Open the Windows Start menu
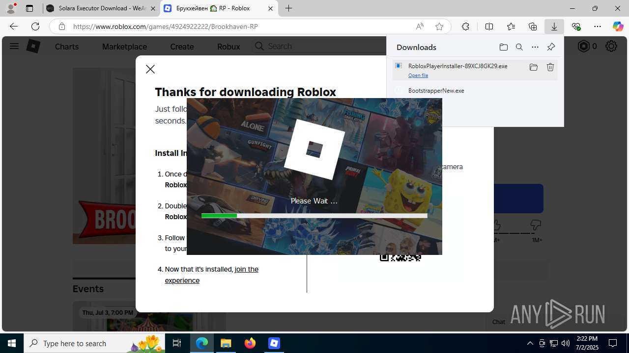 pyautogui.click(x=12, y=343)
